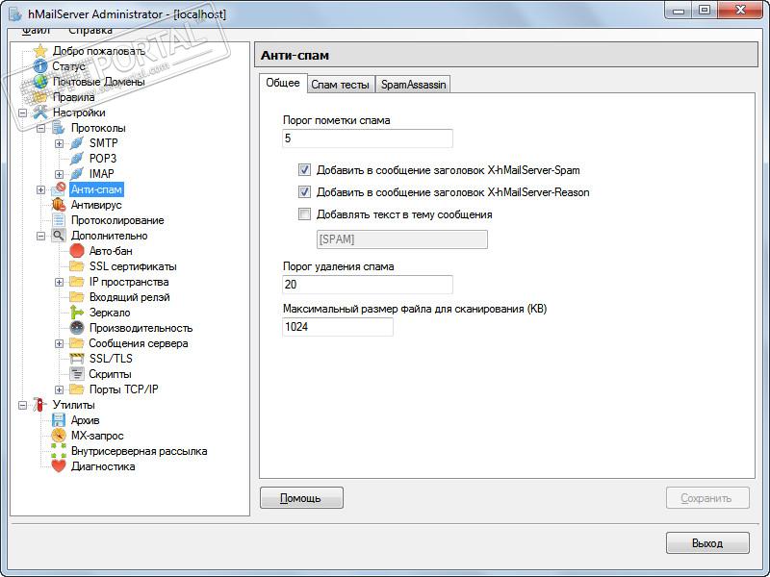Collapse the Утилиты tree node

[22, 405]
